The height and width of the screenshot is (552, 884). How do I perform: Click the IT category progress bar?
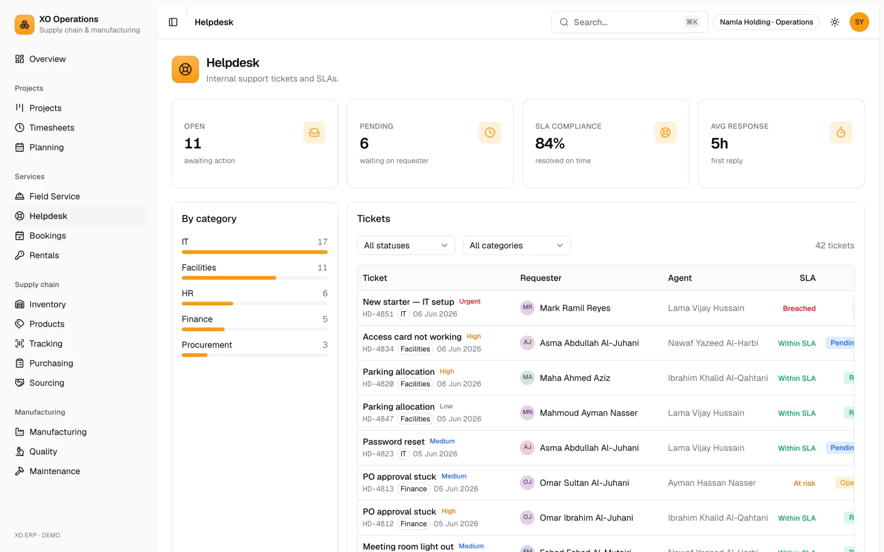[x=255, y=252]
